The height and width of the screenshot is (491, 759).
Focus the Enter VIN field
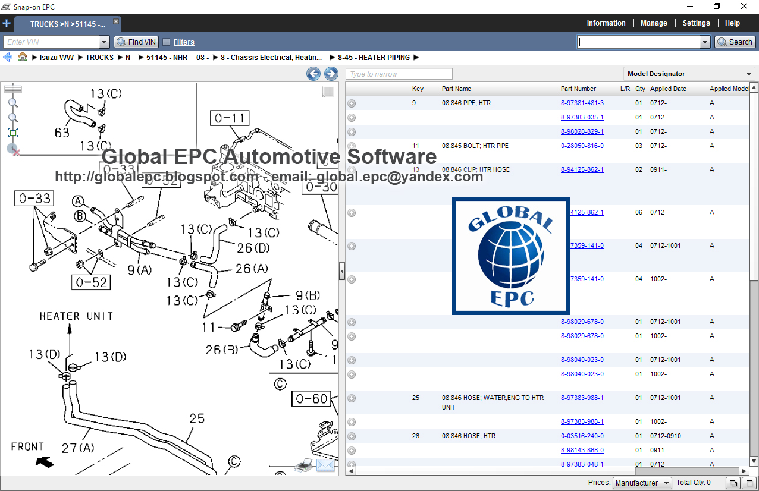(51, 42)
